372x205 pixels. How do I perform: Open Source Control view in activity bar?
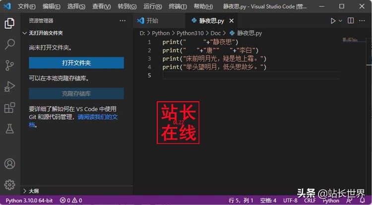click(9, 66)
